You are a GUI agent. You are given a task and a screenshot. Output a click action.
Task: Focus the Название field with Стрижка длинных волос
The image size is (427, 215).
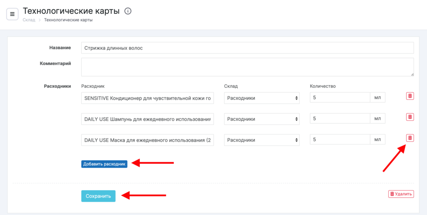point(247,48)
